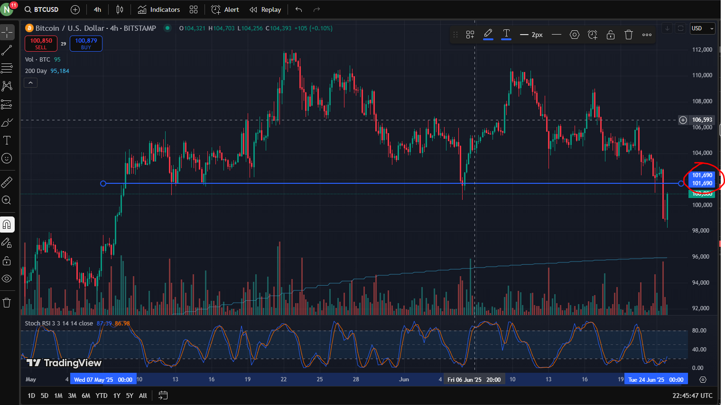The height and width of the screenshot is (405, 725).
Task: Open the go to date calendar
Action: (x=163, y=396)
